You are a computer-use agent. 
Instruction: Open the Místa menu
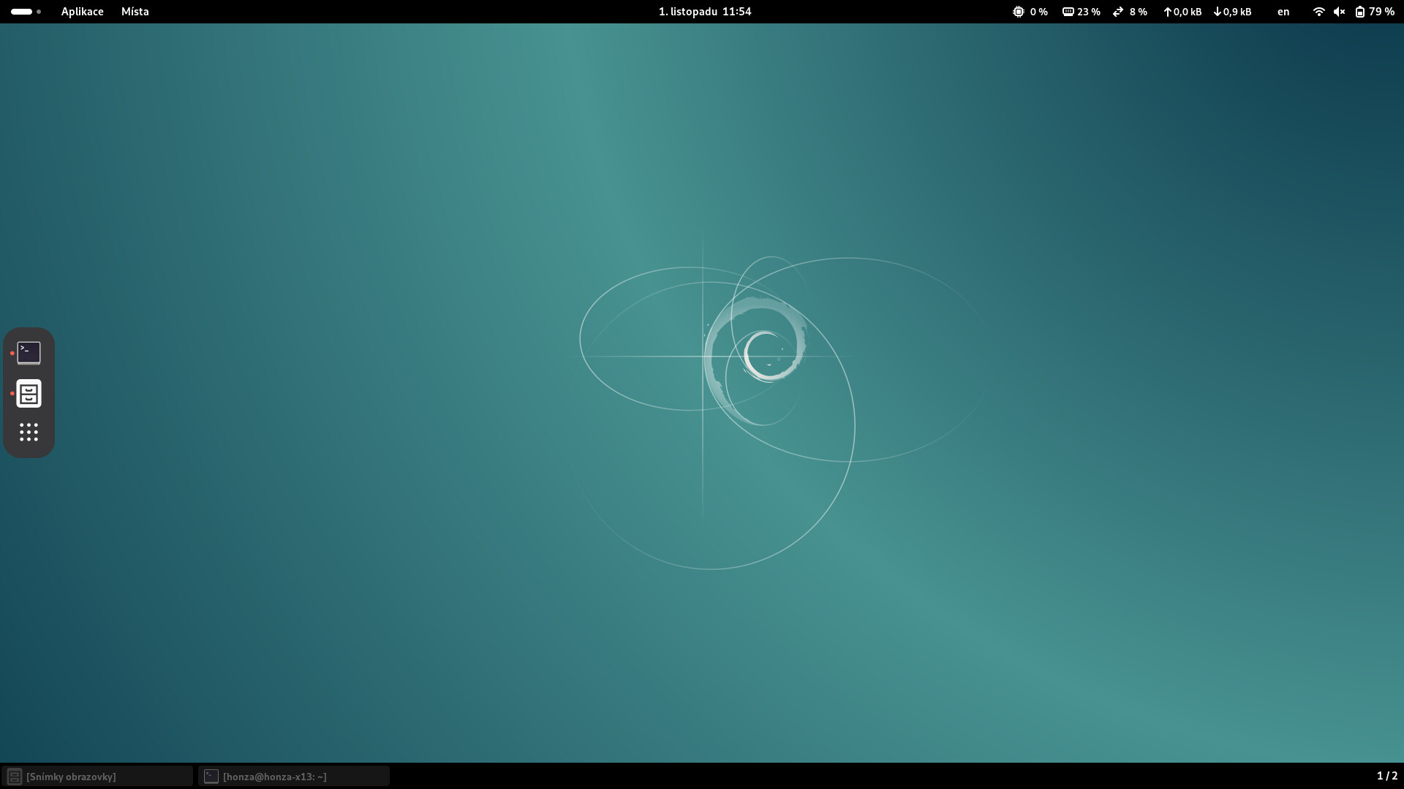tap(135, 12)
